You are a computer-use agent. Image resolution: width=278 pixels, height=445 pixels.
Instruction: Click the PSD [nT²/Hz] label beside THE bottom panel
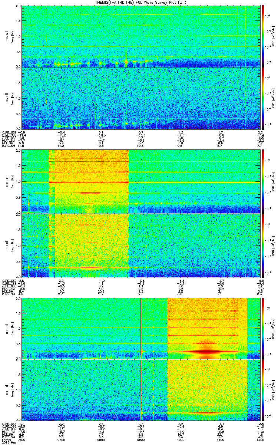(274, 389)
